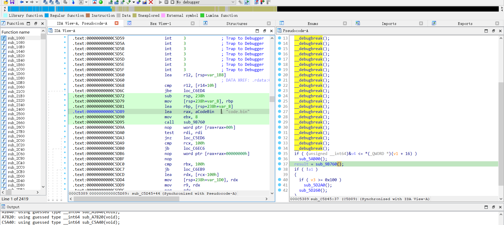Select sub_1640 in the function list
The height and width of the screenshot is (225, 504).
click(x=16, y=51)
